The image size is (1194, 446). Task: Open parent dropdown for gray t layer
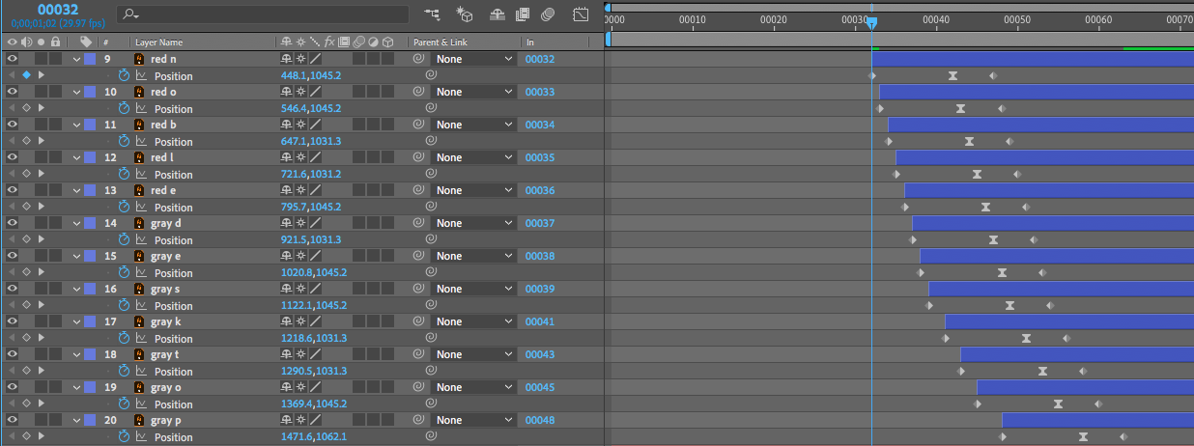coord(473,354)
